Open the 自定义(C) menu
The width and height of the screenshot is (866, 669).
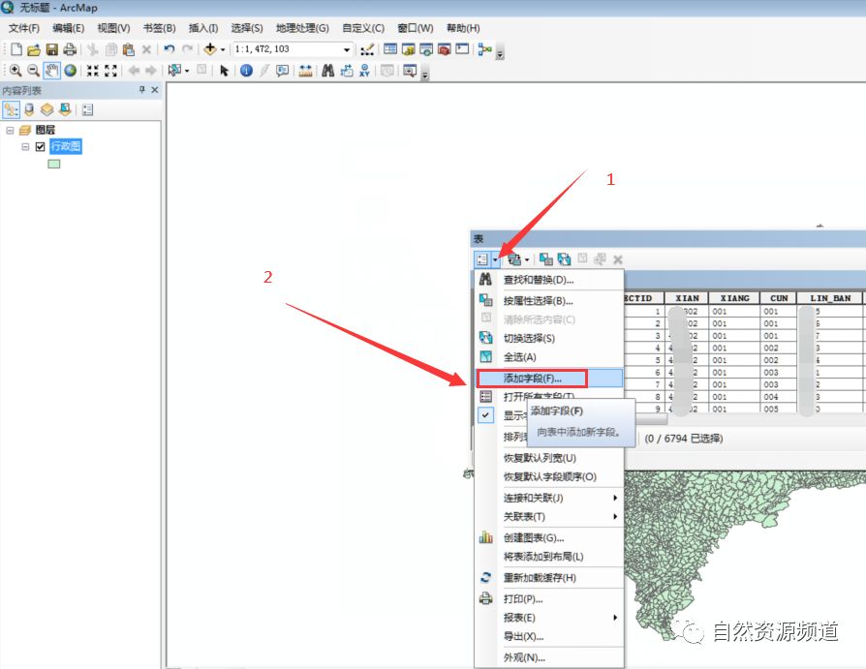[x=363, y=28]
